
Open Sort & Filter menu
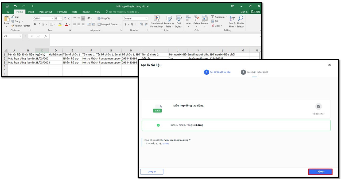(232, 22)
